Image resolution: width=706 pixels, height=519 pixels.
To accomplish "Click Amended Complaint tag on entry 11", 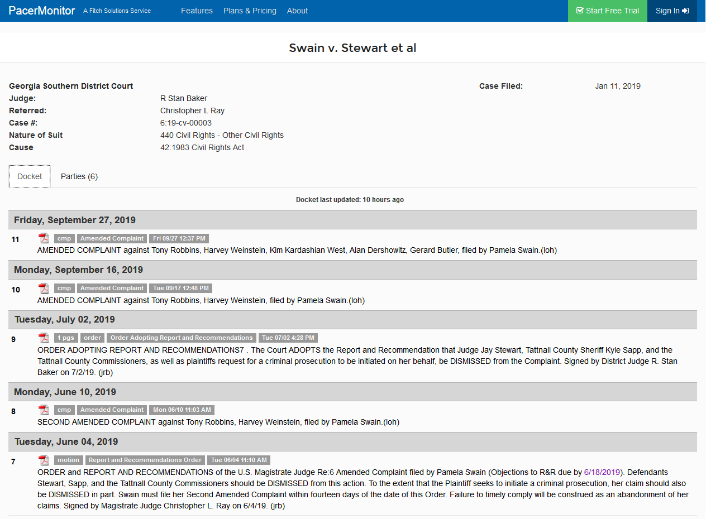I will pos(112,238).
